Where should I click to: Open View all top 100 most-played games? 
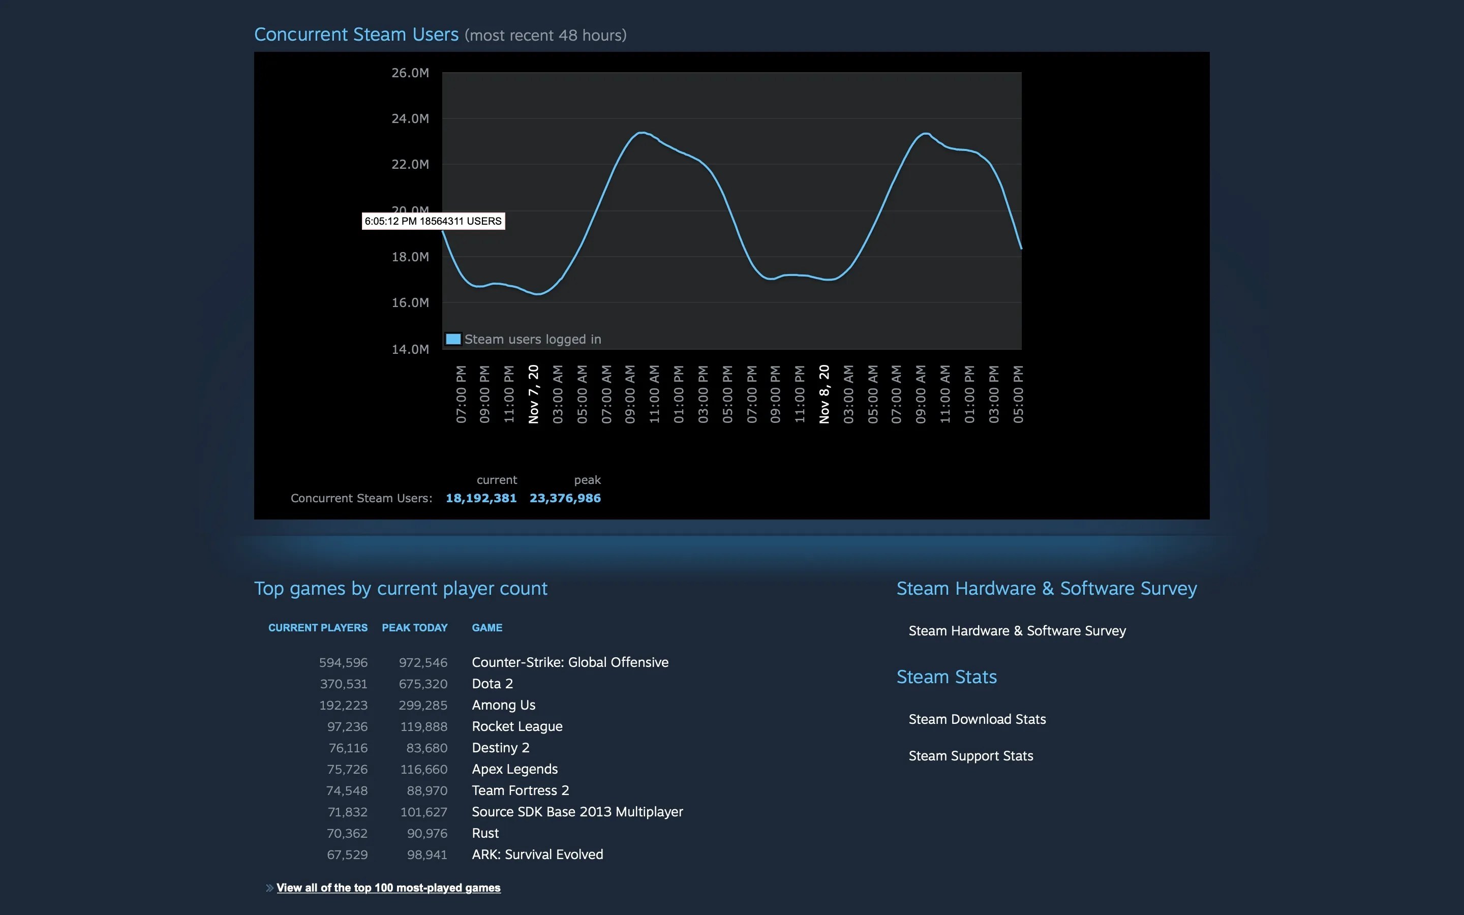pyautogui.click(x=388, y=888)
